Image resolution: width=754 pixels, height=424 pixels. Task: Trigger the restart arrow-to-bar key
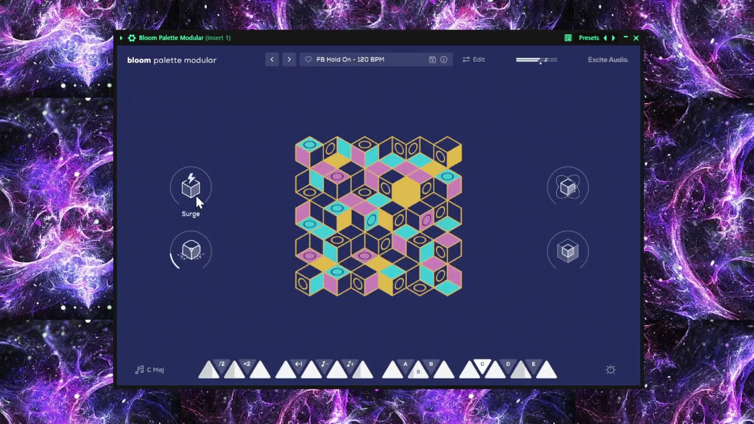[299, 365]
